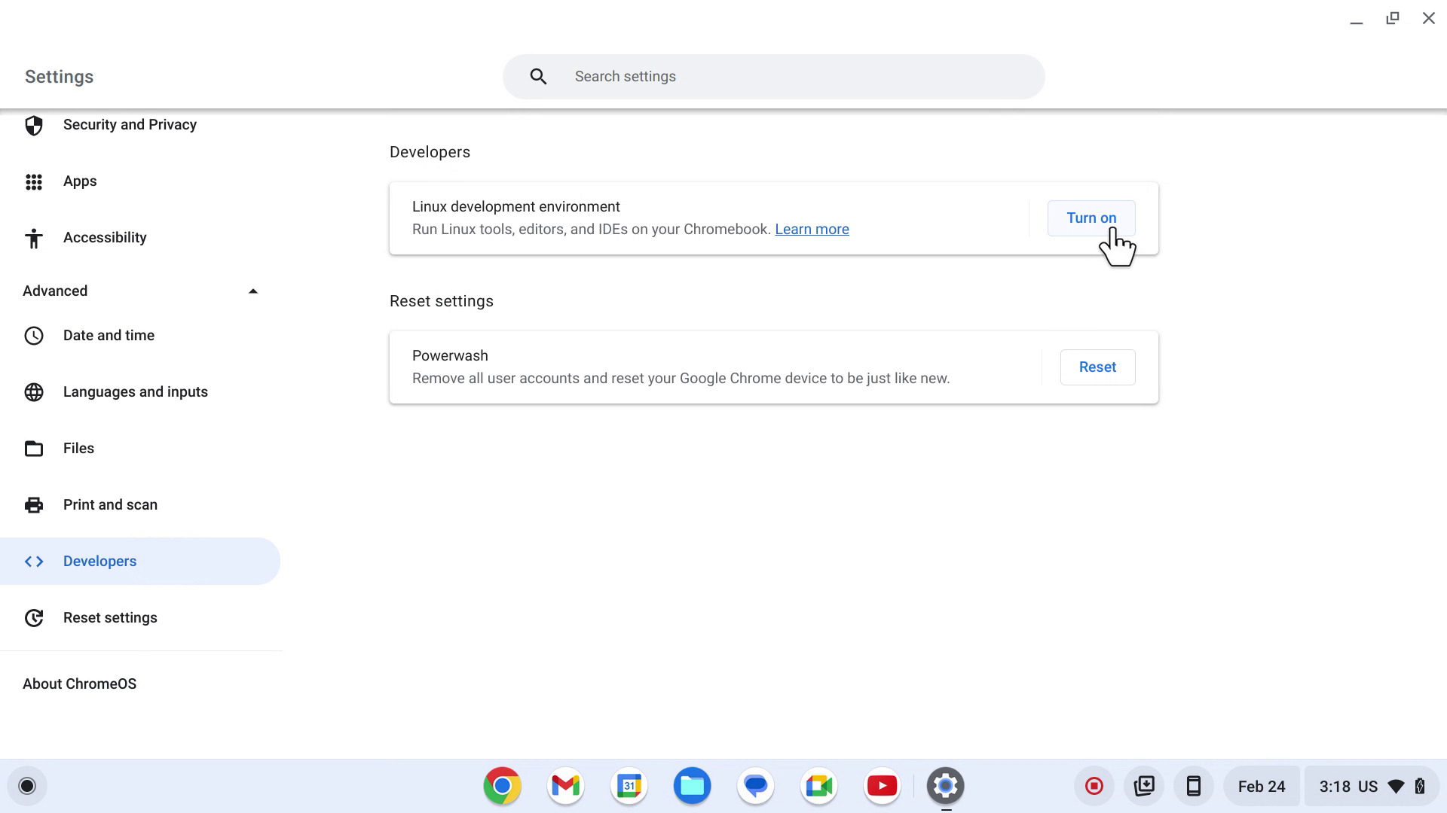Click the Advanced section label
1447x813 pixels.
point(55,291)
